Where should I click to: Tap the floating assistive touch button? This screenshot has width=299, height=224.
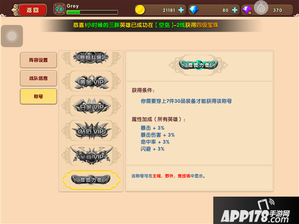pos(12,36)
